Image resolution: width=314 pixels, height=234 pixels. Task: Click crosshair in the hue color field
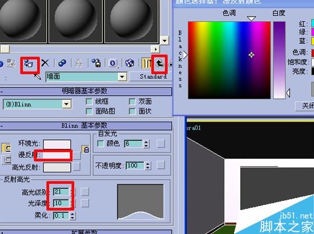[x=252, y=55]
